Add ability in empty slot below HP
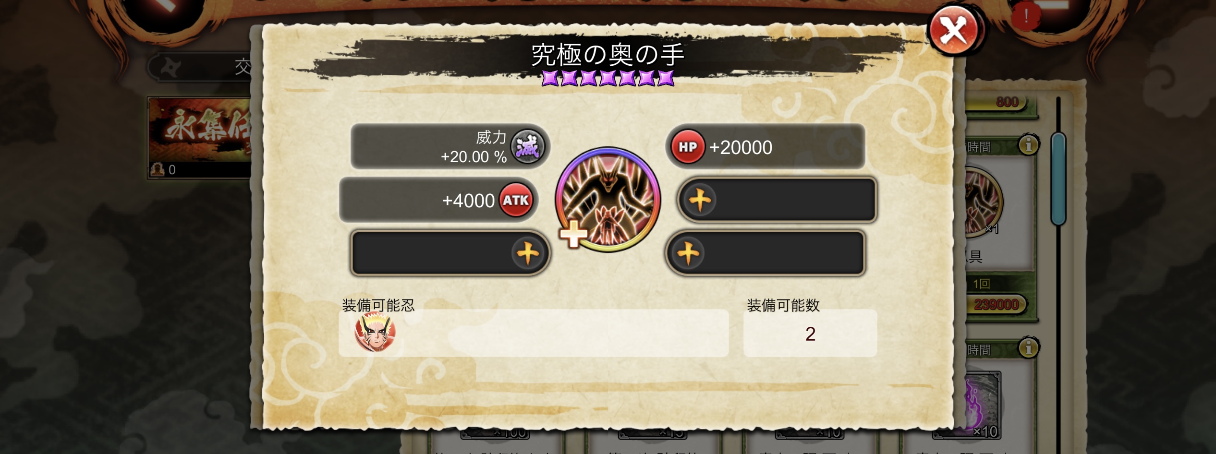The width and height of the screenshot is (1216, 454). click(777, 200)
